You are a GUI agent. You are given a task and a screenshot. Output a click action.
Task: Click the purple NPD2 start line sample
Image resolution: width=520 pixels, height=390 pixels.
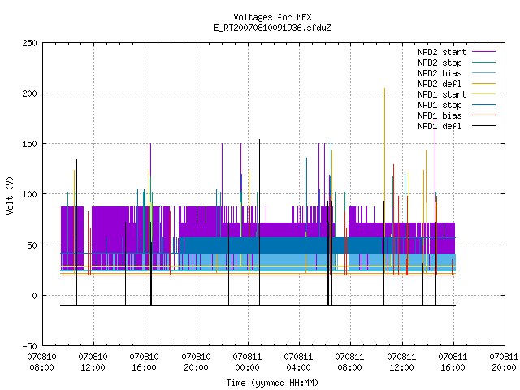click(x=483, y=52)
